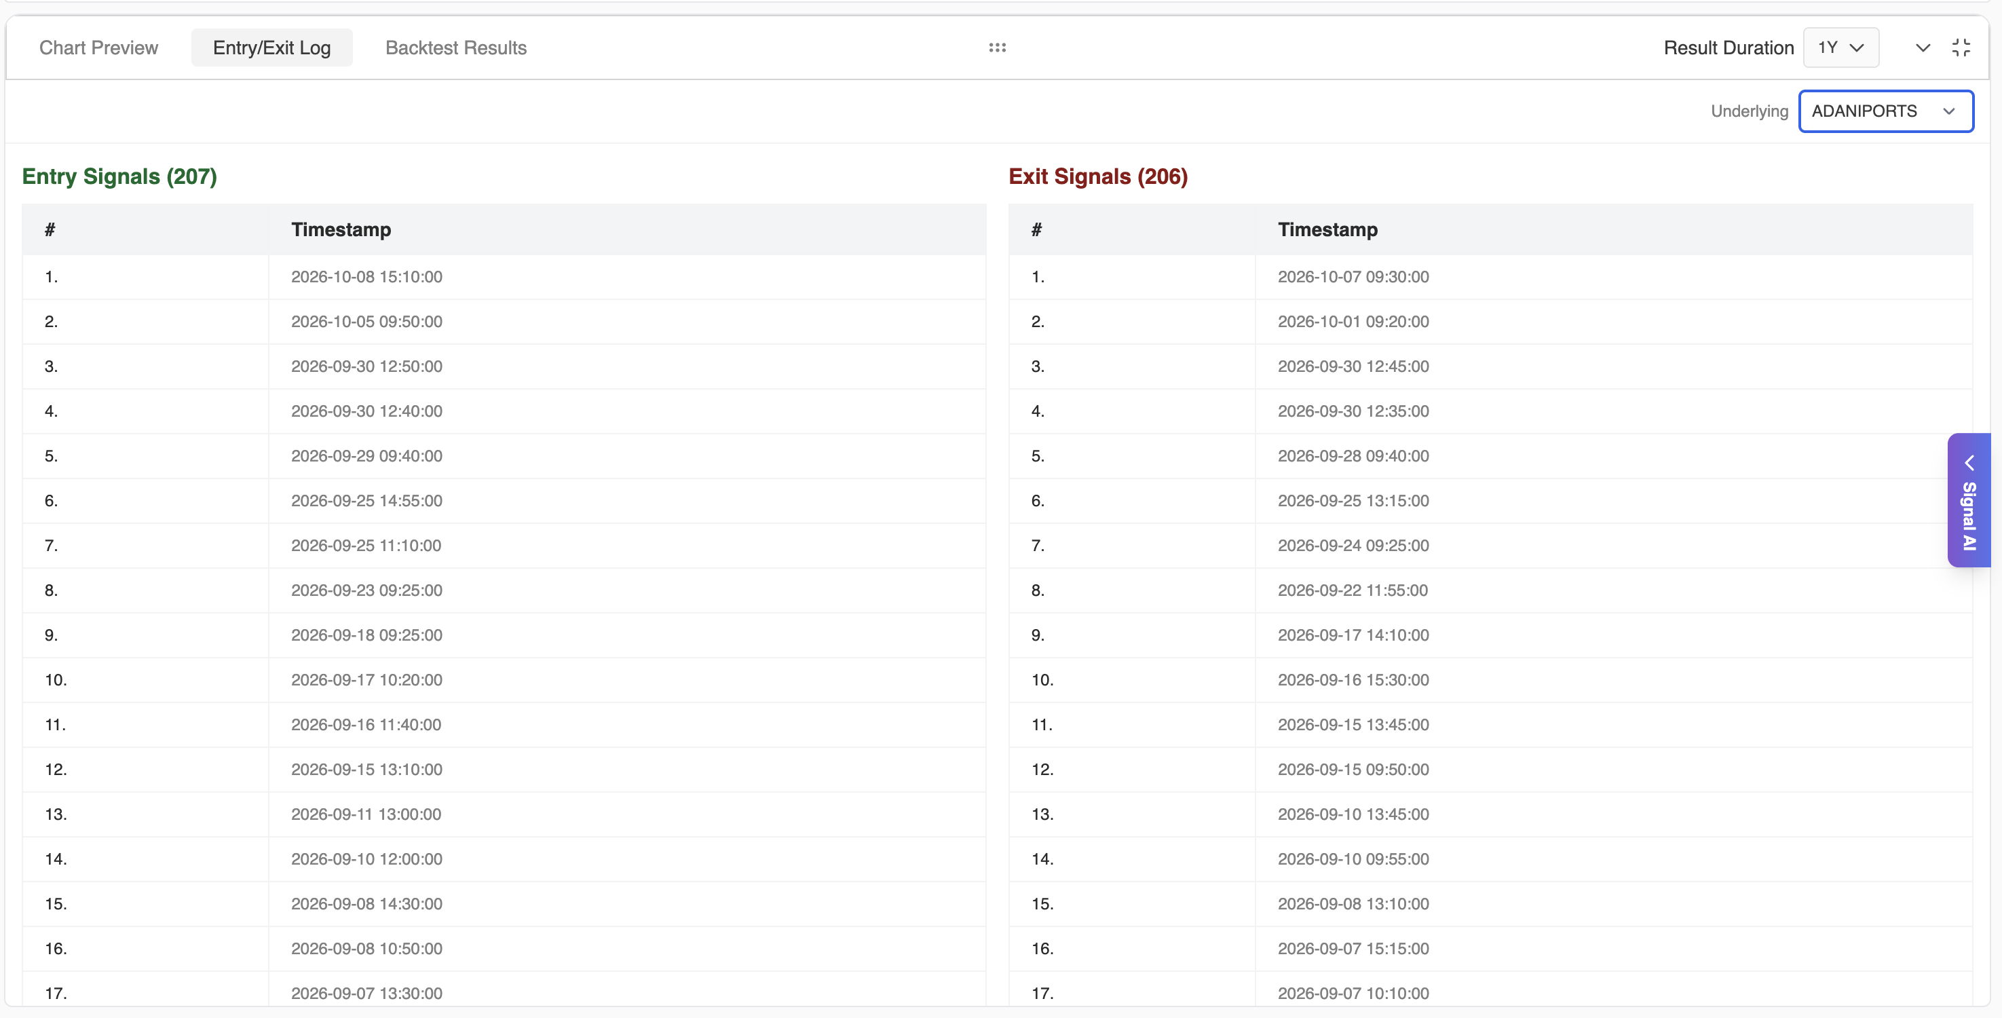Select entry timestamp 2026-09-17 10:20:00
Viewport: 2002px width, 1018px height.
[367, 680]
